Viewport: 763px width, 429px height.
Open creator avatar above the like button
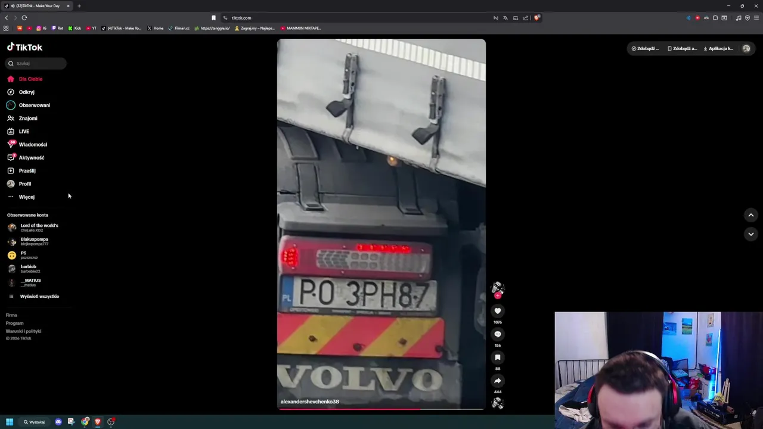click(498, 288)
